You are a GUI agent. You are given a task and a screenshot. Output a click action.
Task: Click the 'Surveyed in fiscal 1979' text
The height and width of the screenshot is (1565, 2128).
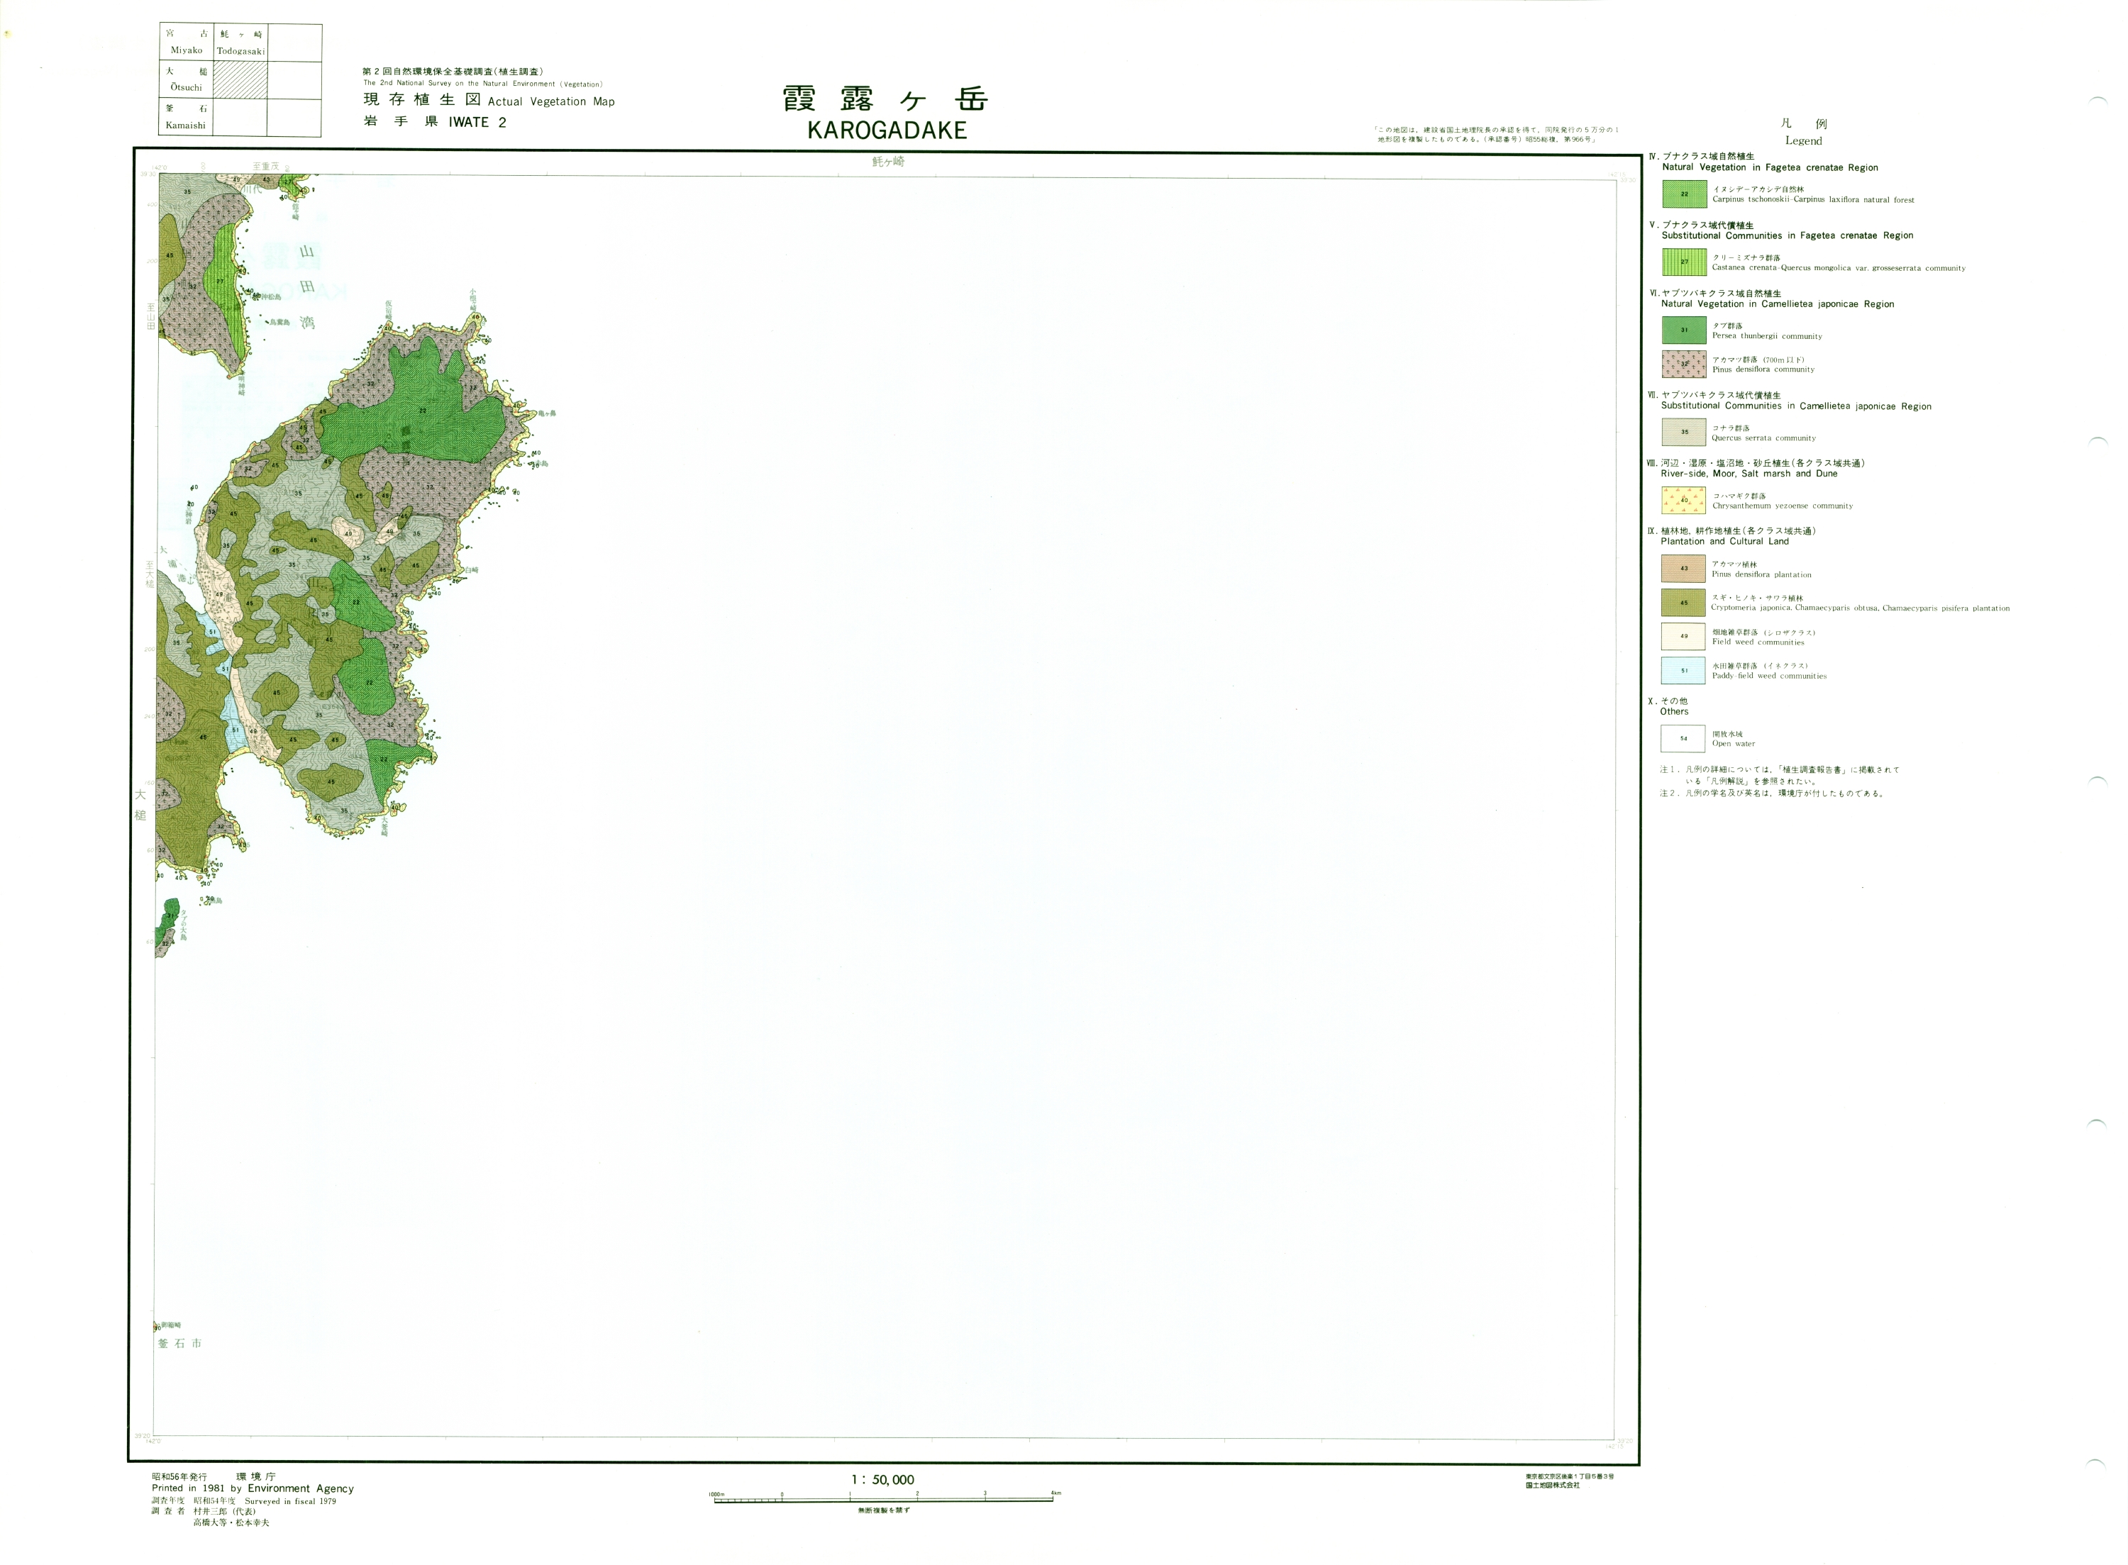[x=290, y=1500]
